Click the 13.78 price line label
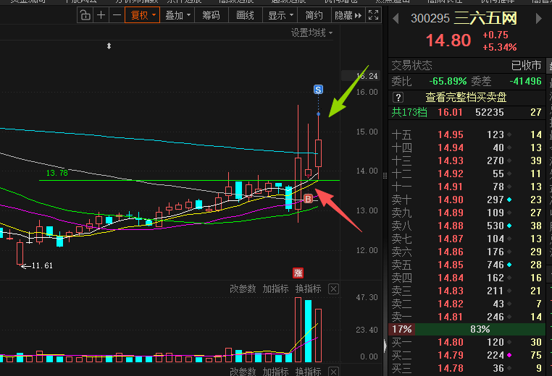The image size is (552, 376). pyautogui.click(x=57, y=173)
